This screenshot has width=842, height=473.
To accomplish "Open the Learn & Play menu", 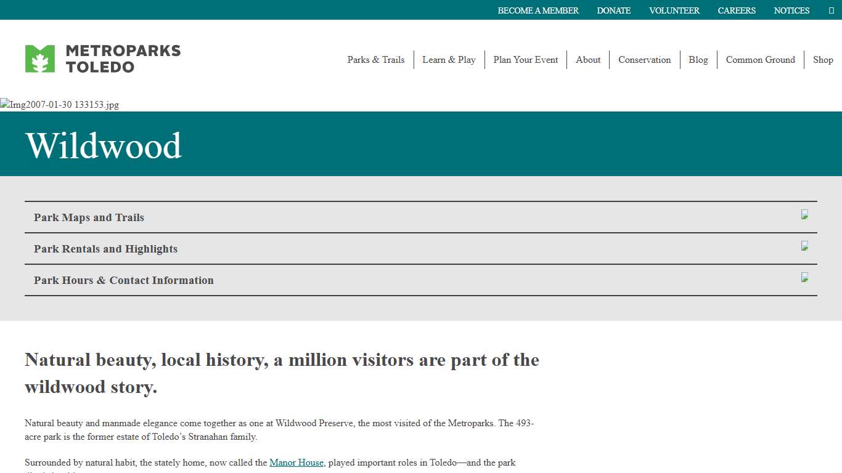I will [449, 60].
